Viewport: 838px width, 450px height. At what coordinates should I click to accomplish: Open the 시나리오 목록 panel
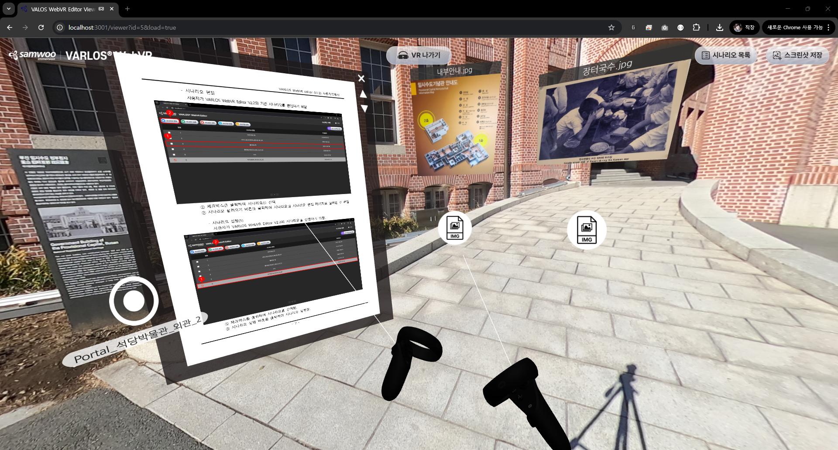point(725,55)
